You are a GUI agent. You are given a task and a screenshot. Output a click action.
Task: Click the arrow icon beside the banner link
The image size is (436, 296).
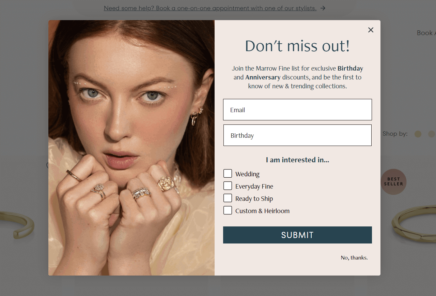pos(323,8)
